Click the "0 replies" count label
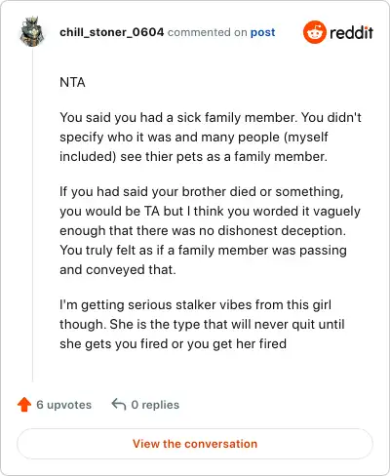This screenshot has height=476, width=390. [x=155, y=405]
